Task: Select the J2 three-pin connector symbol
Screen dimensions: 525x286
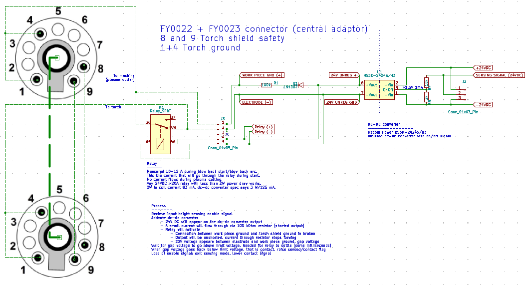Action: coord(464,93)
